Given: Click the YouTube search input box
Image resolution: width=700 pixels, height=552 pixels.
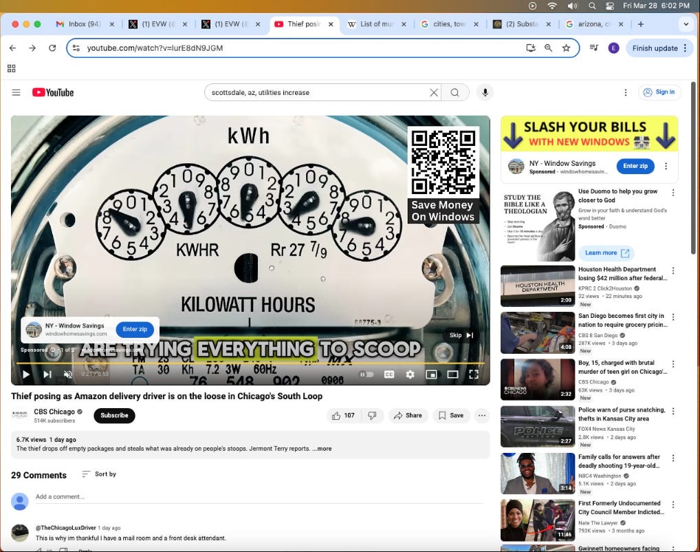Looking at the screenshot, I should [319, 92].
